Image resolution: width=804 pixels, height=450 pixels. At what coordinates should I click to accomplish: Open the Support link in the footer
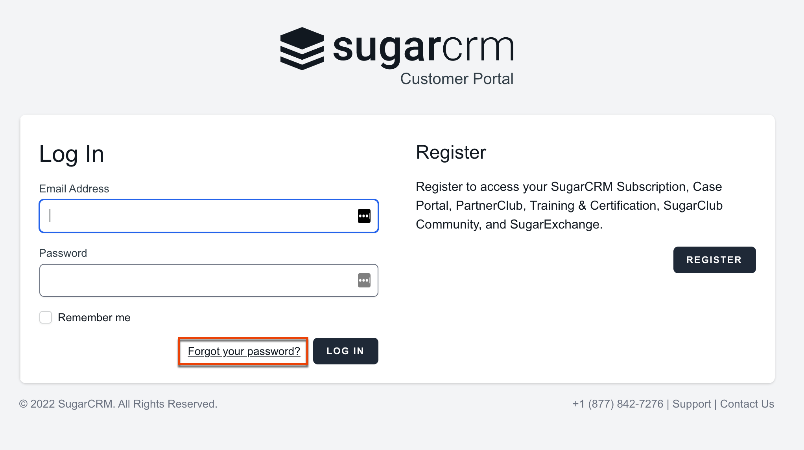pos(692,404)
